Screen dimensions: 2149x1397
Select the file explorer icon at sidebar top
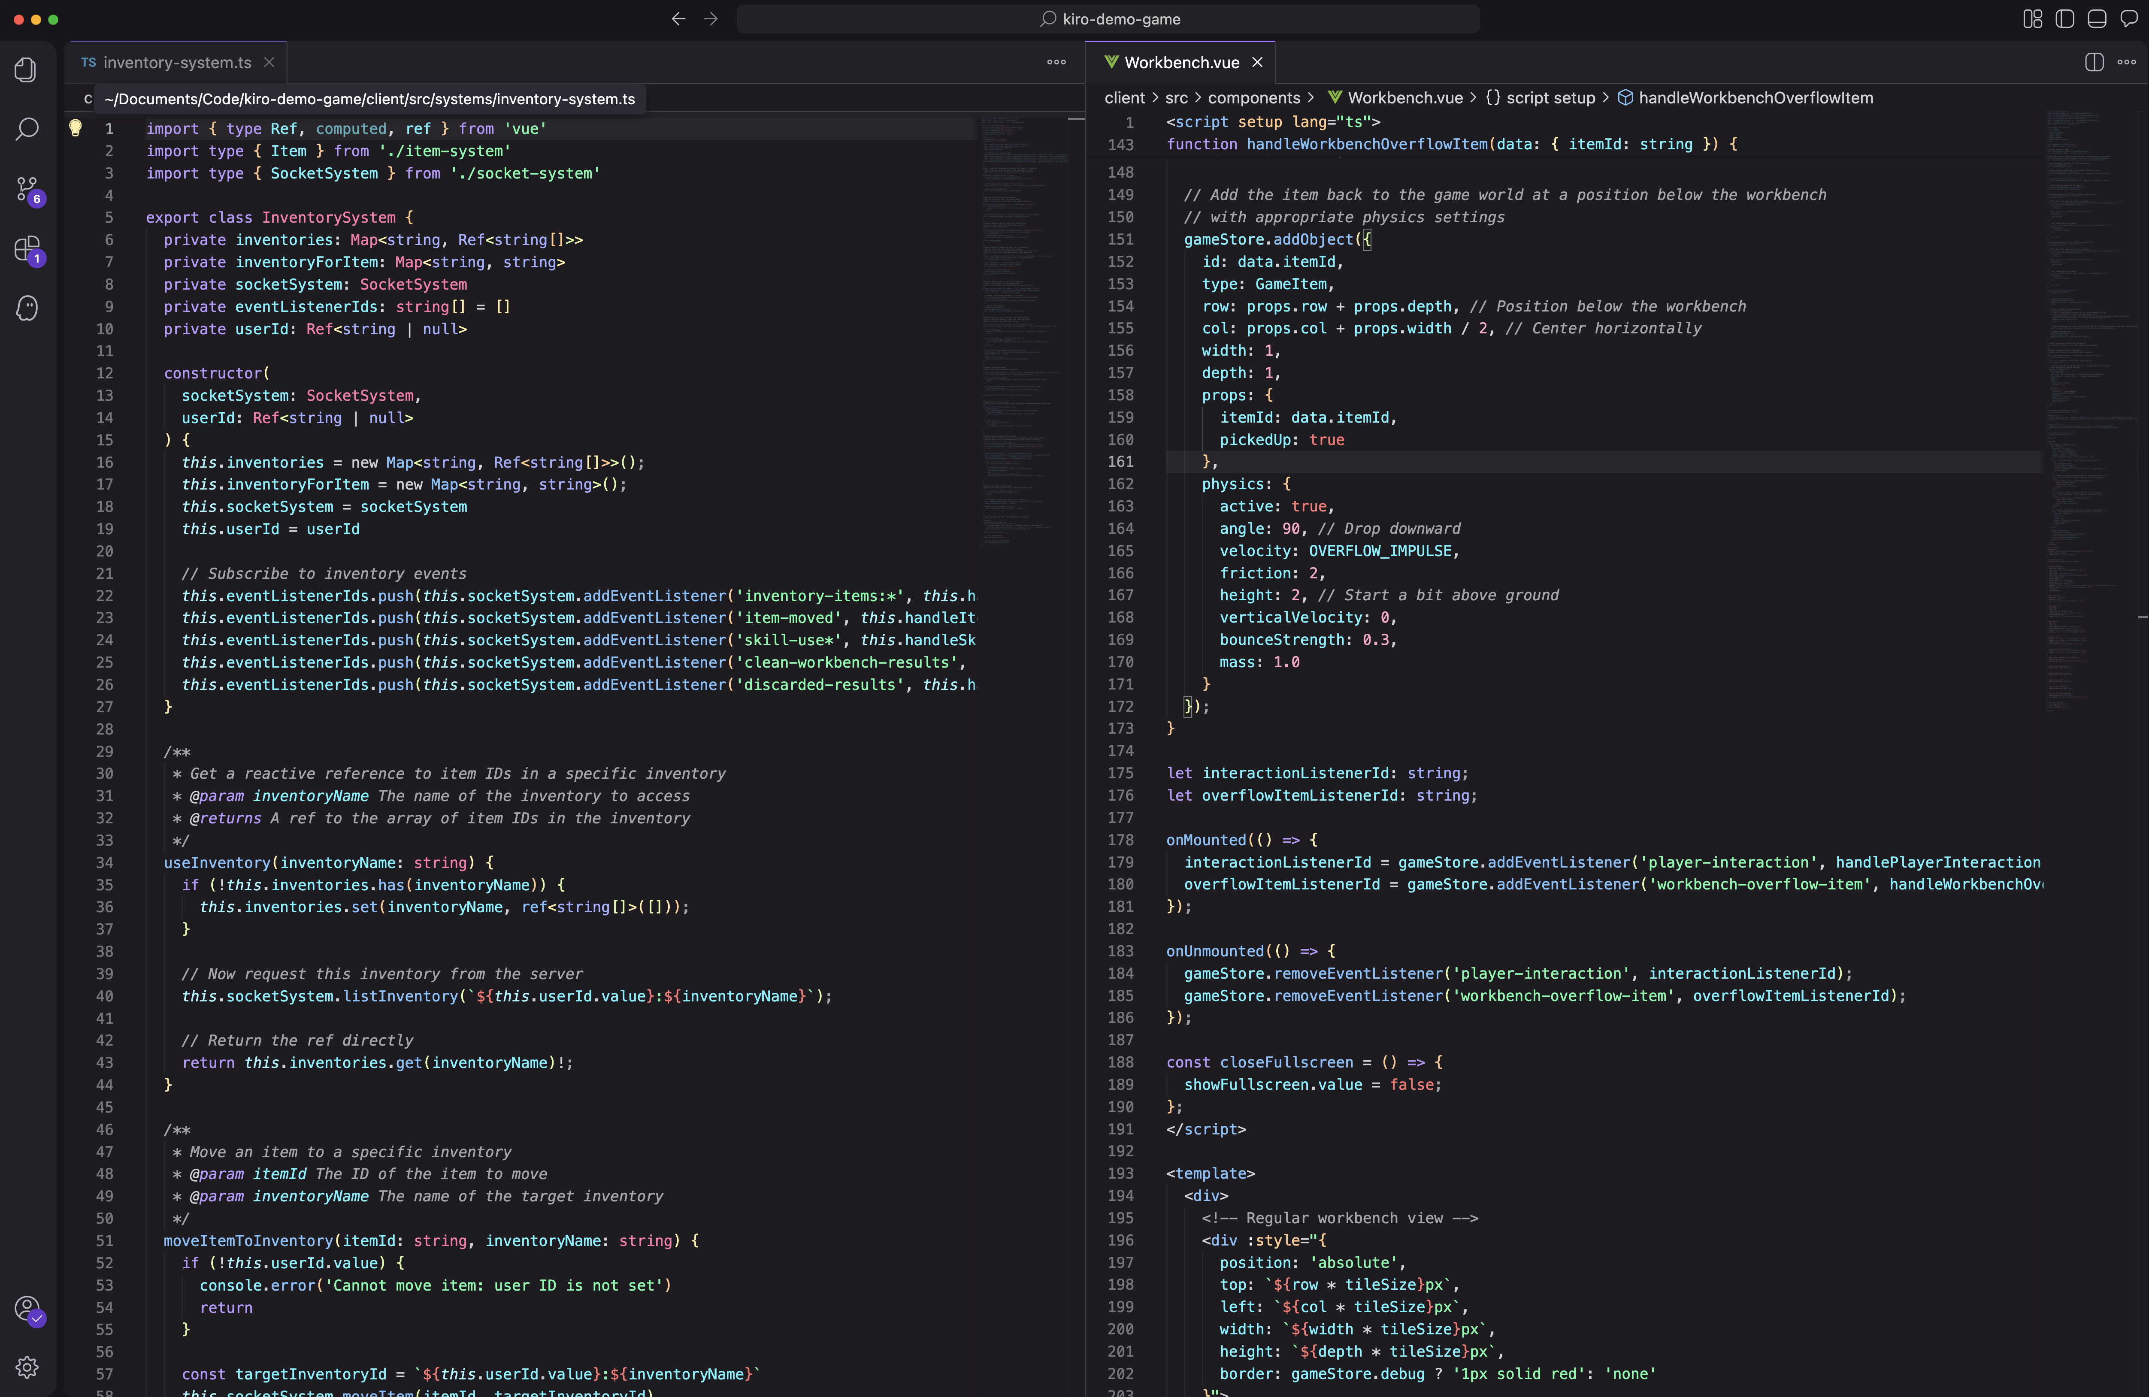(25, 70)
